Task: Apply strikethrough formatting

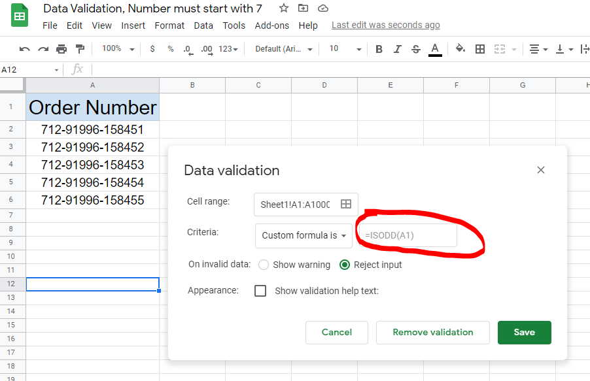Action: (x=417, y=48)
